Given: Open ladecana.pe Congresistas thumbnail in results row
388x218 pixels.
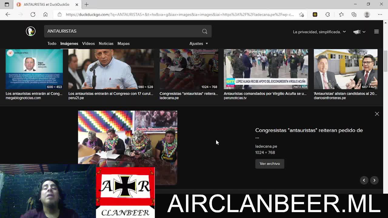Looking at the screenshot, I should (x=189, y=69).
